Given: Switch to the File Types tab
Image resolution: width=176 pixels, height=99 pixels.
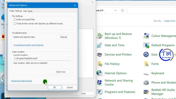Looking at the screenshot, I should coord(28,11).
